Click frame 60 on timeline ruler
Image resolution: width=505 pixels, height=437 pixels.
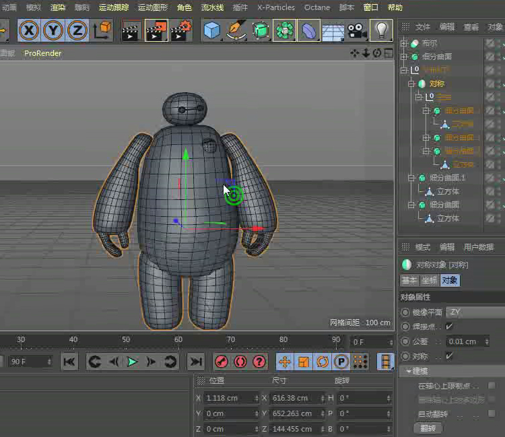[x=178, y=341]
